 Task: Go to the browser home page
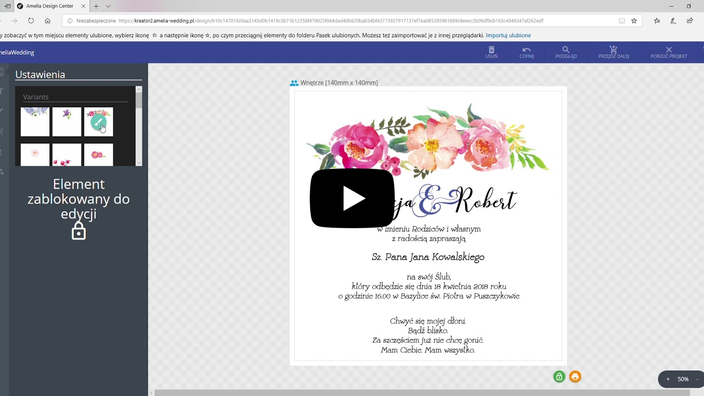click(48, 21)
